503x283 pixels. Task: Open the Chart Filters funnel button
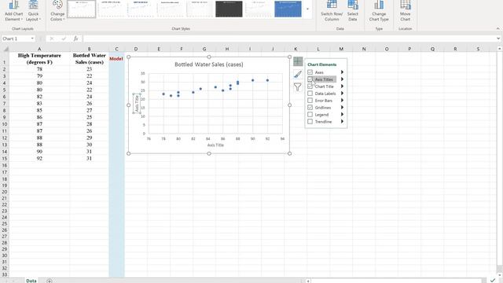pyautogui.click(x=298, y=87)
